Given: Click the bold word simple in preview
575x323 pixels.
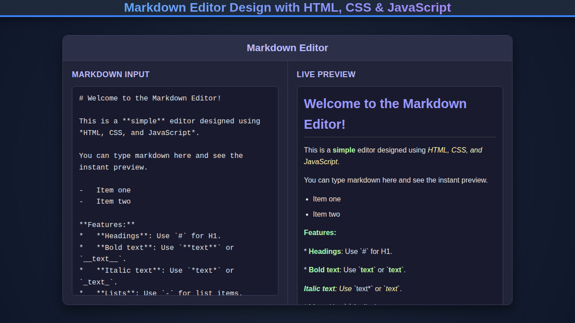Looking at the screenshot, I should pos(344,150).
